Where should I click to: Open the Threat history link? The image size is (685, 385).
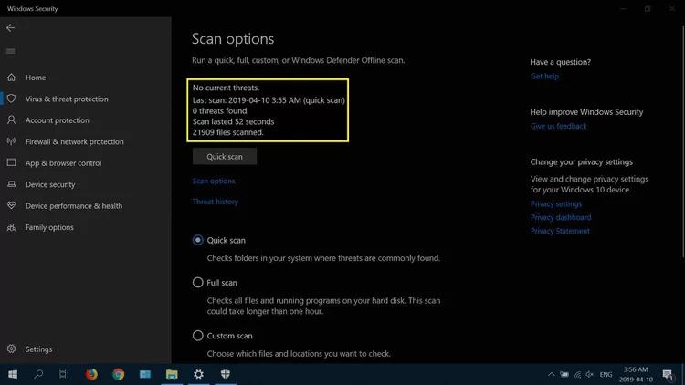click(216, 202)
